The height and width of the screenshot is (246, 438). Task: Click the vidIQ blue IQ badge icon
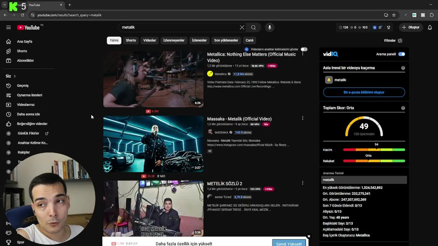click(x=375, y=27)
